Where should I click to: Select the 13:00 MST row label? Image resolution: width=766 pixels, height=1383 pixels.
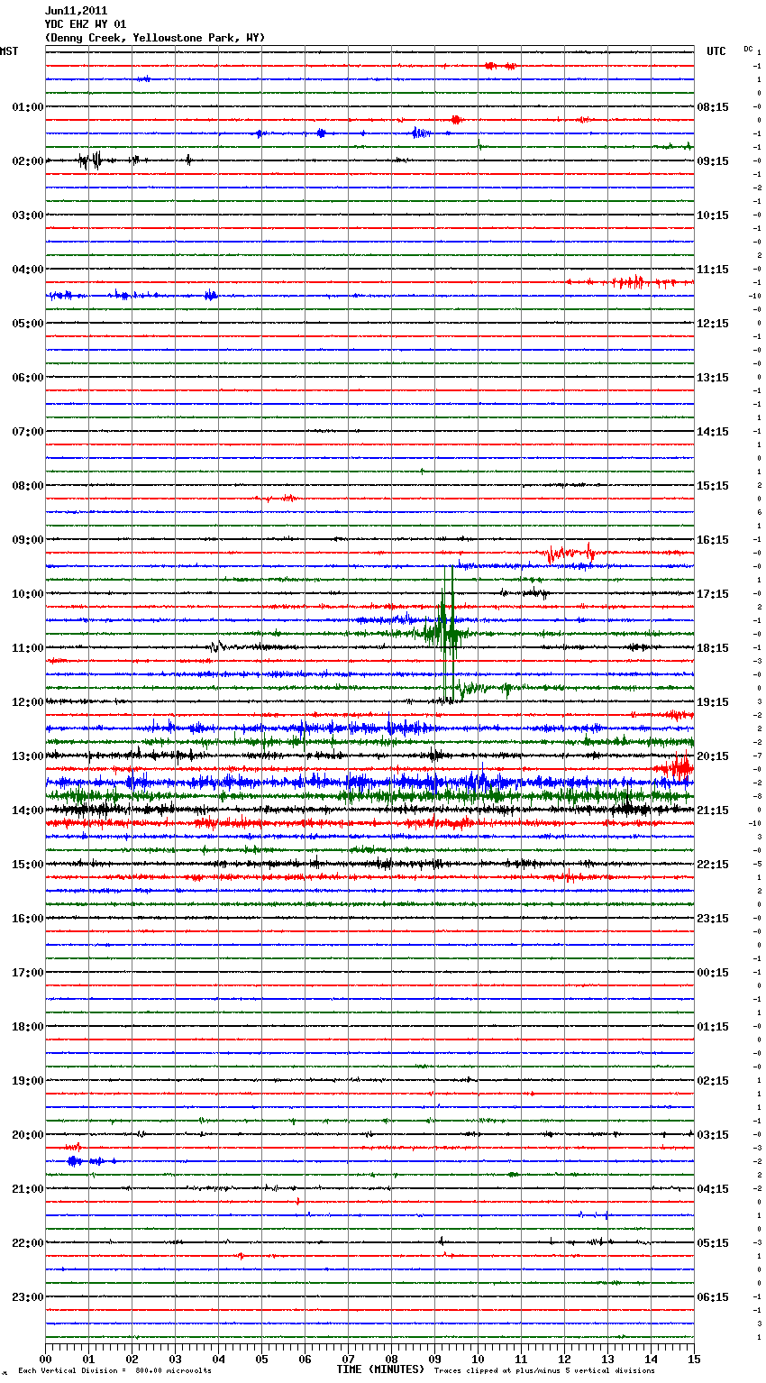(28, 756)
